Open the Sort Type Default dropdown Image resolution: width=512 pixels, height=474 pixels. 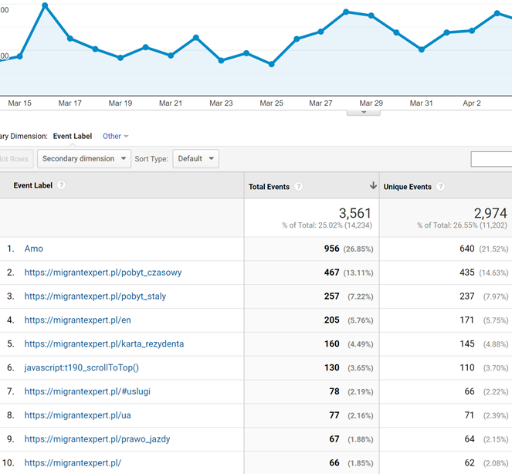195,159
